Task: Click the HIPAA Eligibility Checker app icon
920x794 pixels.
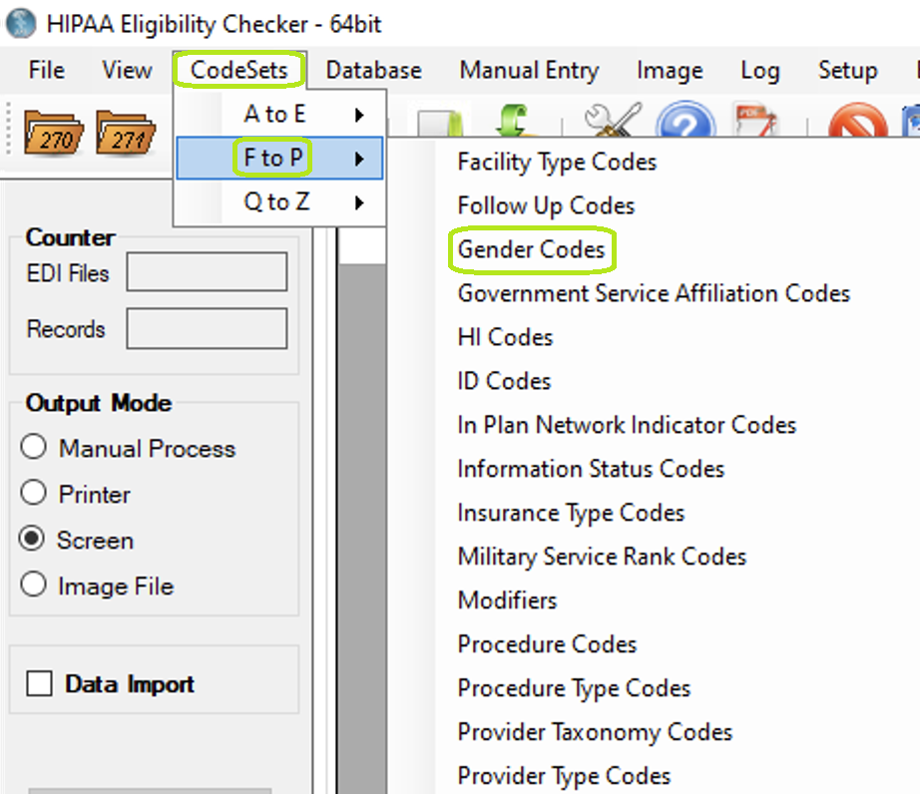Action: [x=21, y=24]
